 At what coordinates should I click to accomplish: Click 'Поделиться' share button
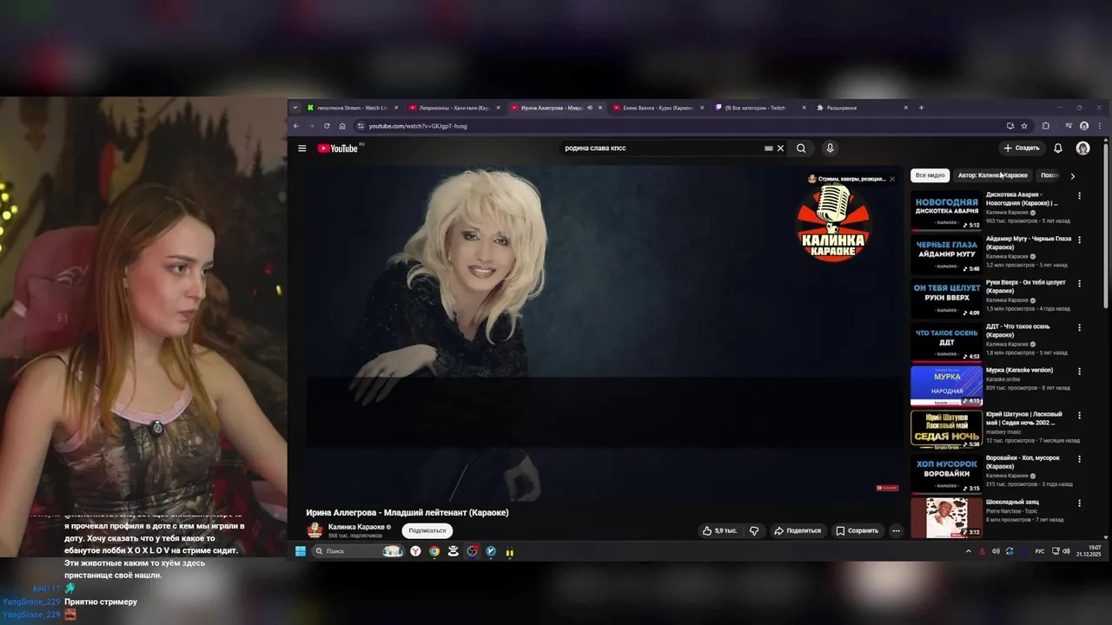click(798, 530)
